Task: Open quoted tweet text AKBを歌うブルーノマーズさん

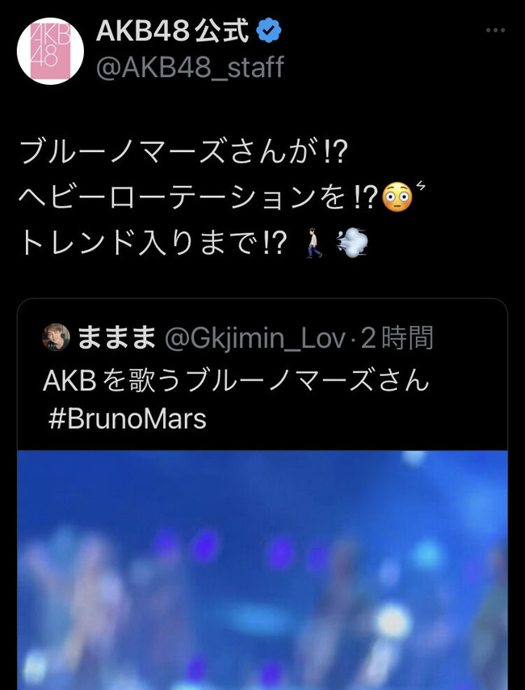Action: (x=236, y=379)
